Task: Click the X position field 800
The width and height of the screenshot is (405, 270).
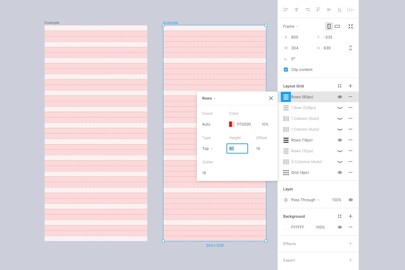Action: pos(295,37)
